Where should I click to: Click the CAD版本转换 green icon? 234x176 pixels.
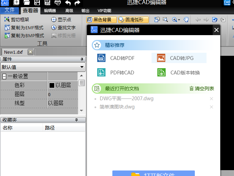[x=161, y=72]
